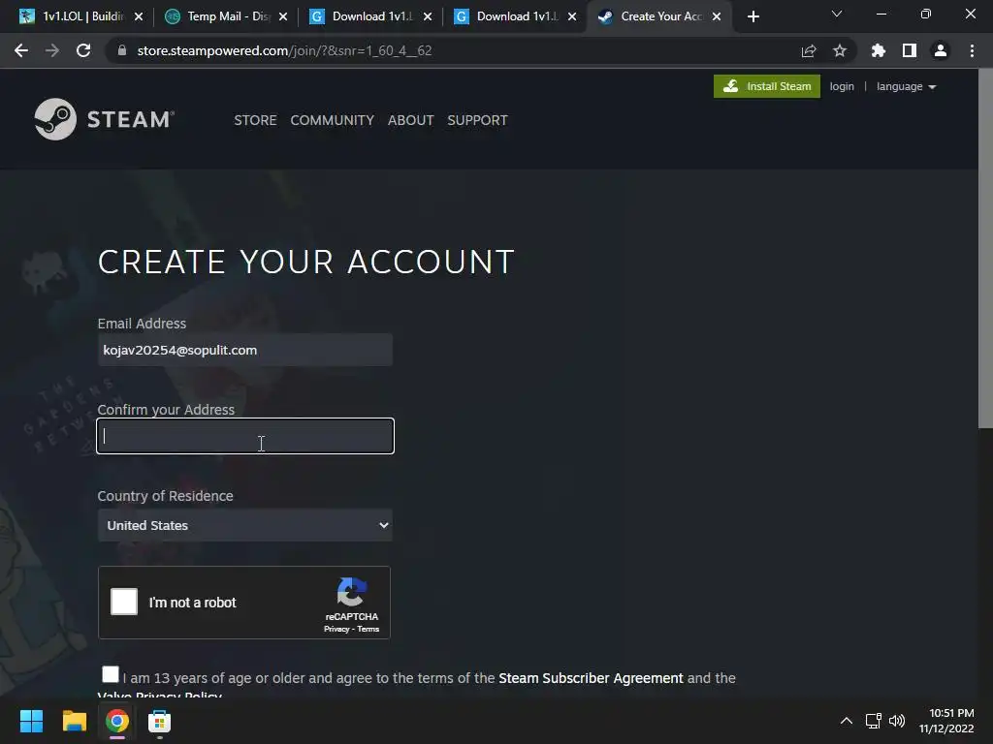Click the Email Address input field
The height and width of the screenshot is (744, 993).
pyautogui.click(x=245, y=350)
